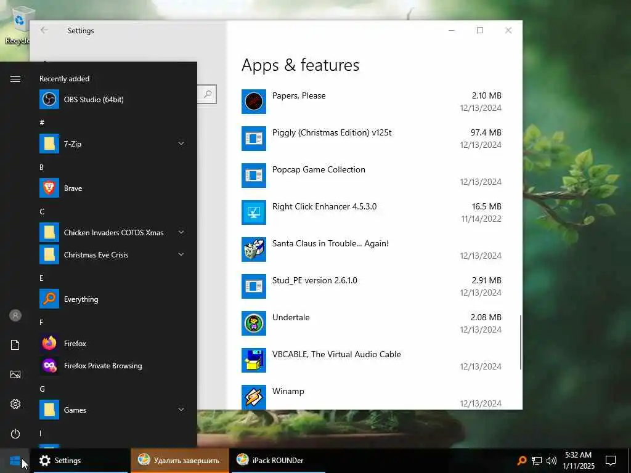
Task: Expand the Games folder chevron
Action: tap(181, 410)
